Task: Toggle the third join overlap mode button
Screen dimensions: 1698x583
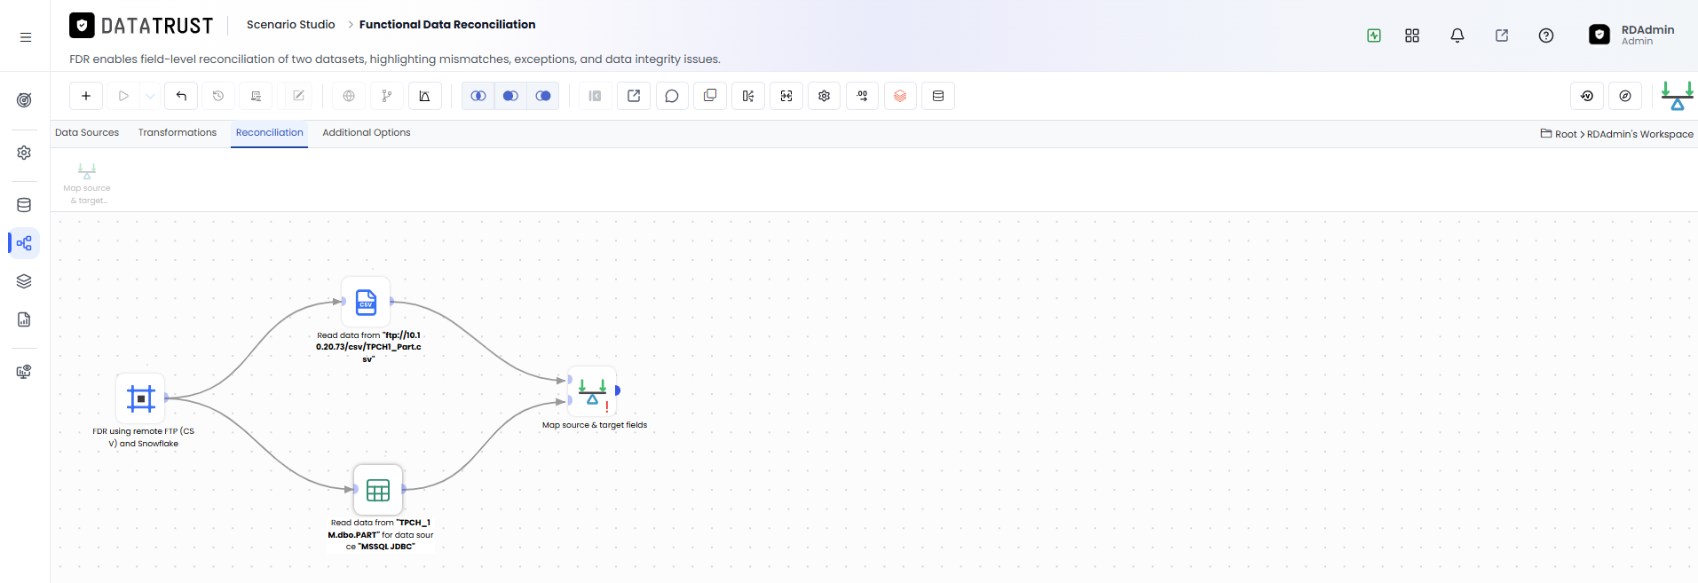Action: tap(543, 96)
